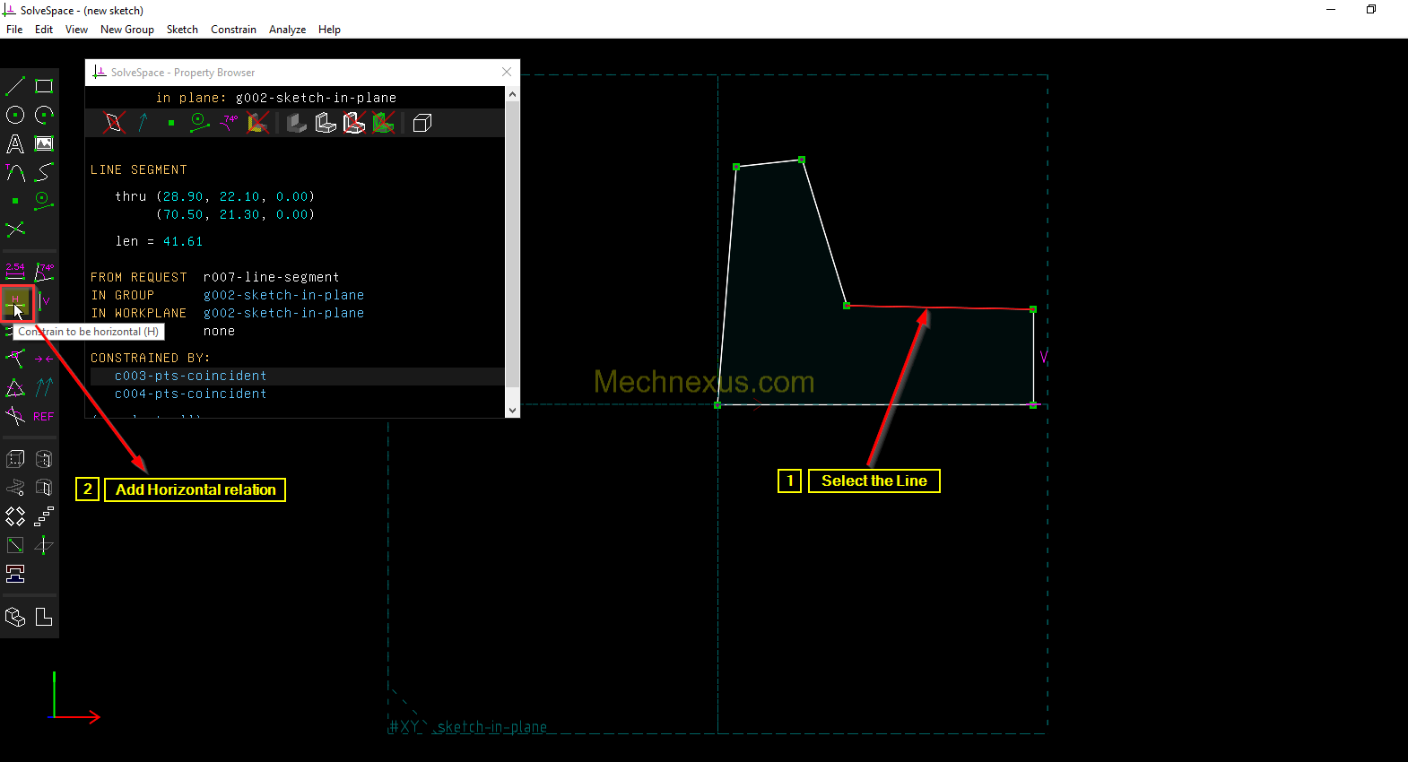Open constraint c004-pts-coincident
This screenshot has height=762, width=1408.
pyautogui.click(x=190, y=394)
